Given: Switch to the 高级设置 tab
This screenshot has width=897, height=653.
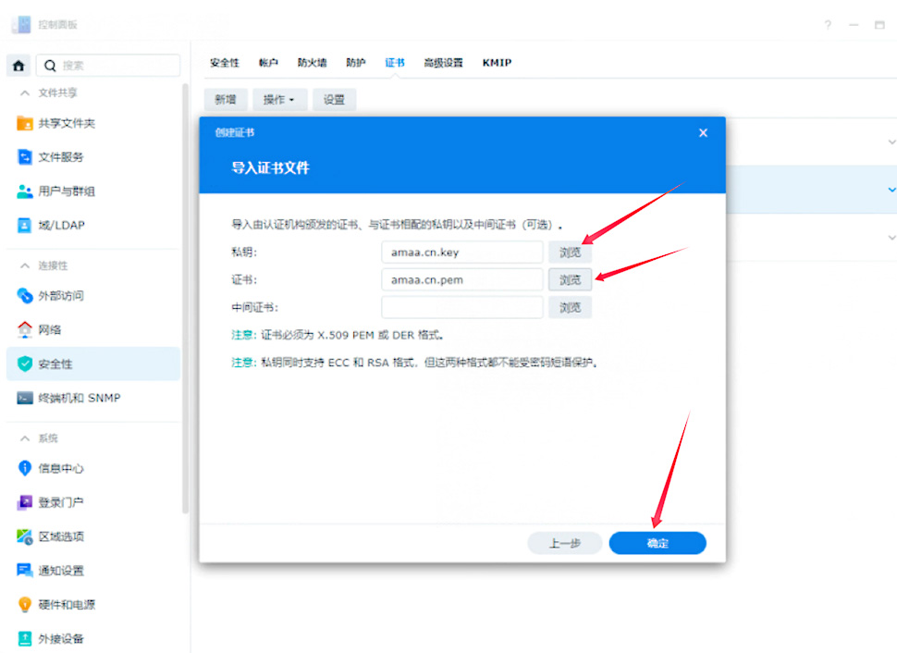Looking at the screenshot, I should (443, 63).
